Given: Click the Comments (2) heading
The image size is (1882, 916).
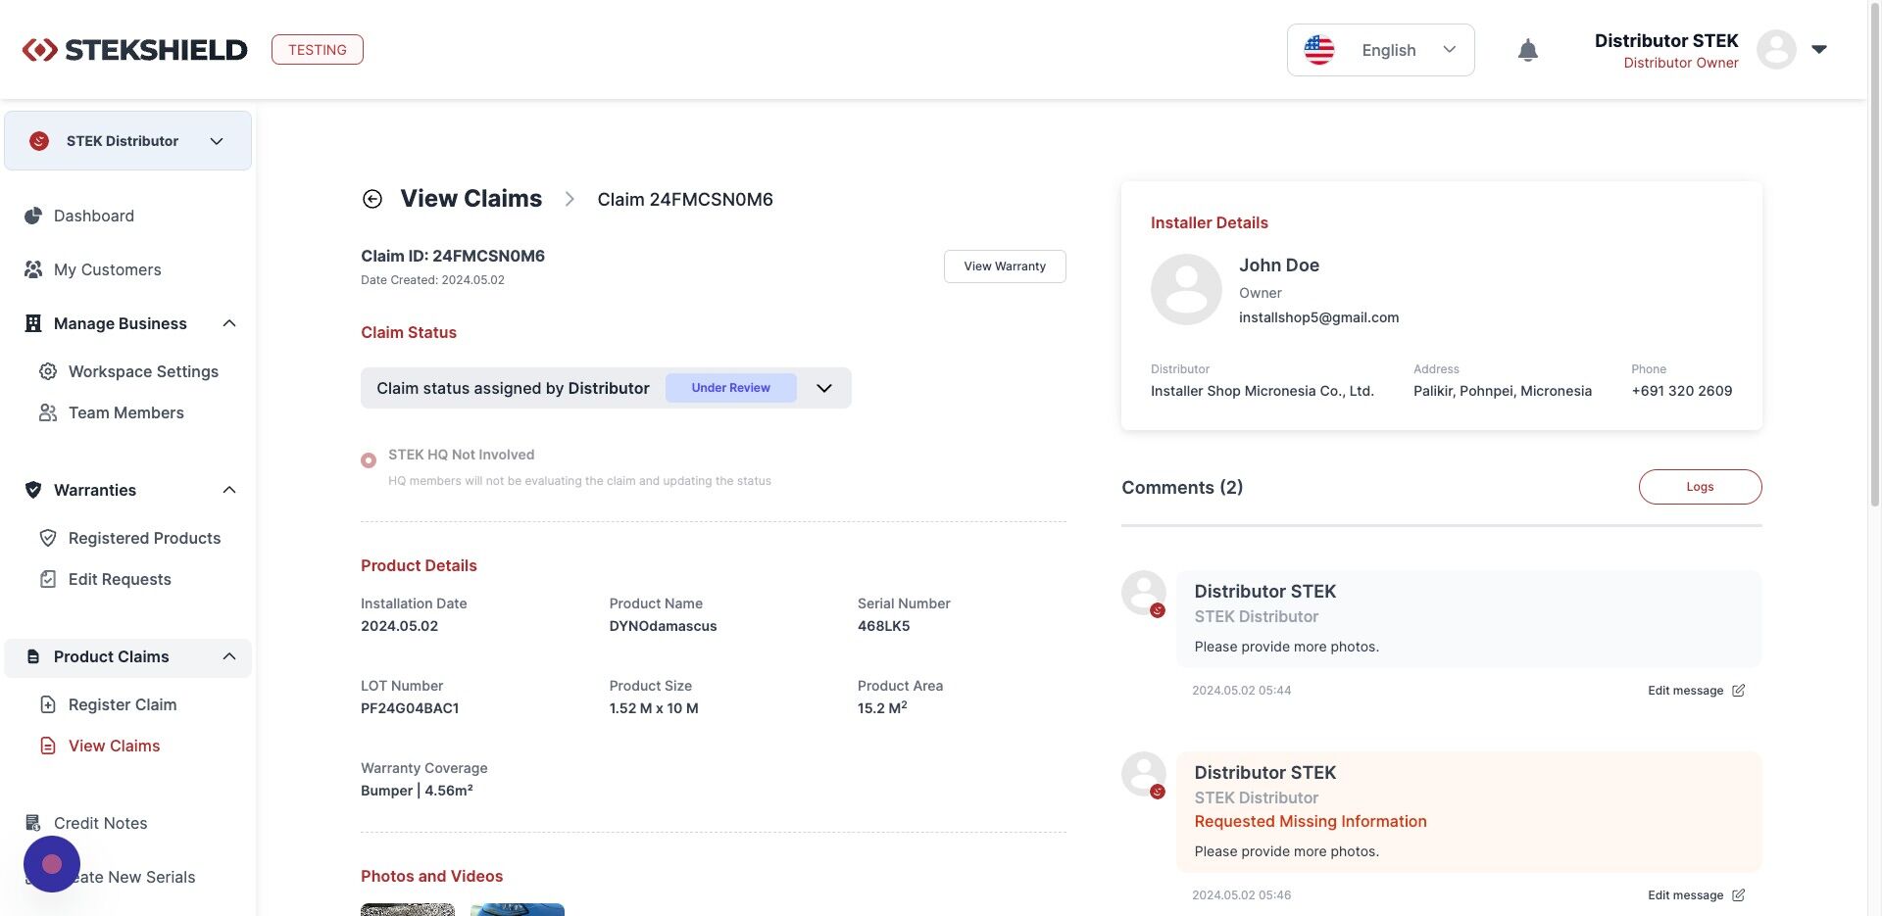Looking at the screenshot, I should (x=1182, y=488).
